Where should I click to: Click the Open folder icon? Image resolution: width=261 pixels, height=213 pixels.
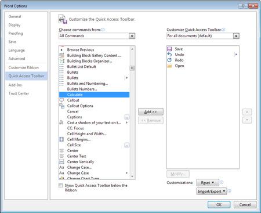tap(169, 66)
